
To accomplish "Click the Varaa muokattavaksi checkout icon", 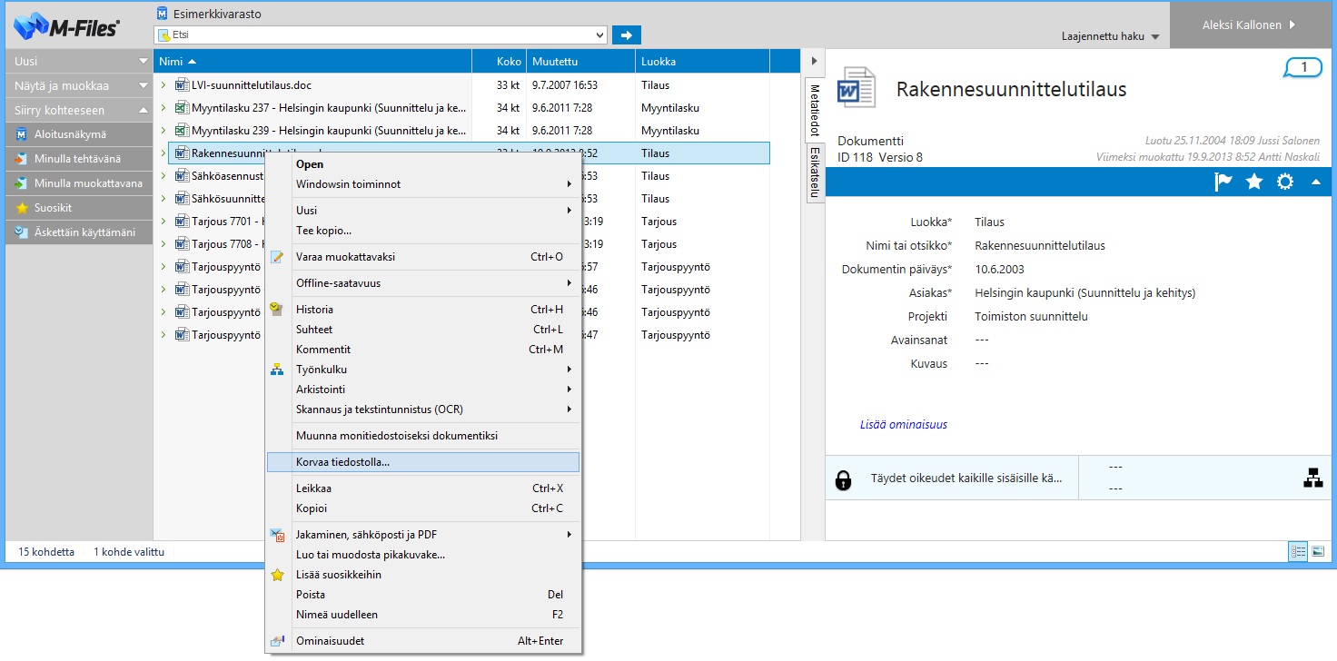I will point(278,257).
